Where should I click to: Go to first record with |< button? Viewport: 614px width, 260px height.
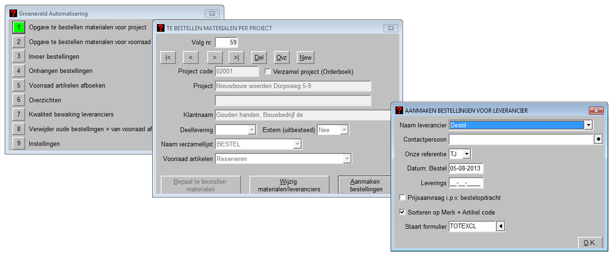168,57
